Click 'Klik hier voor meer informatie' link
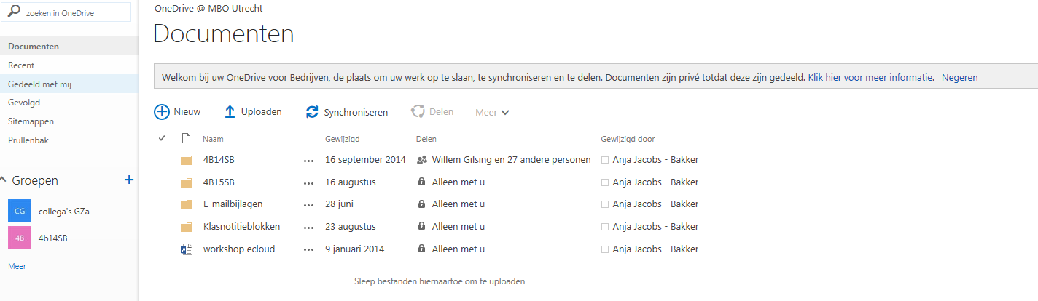Screen dimensions: 1038x301 tap(870, 77)
